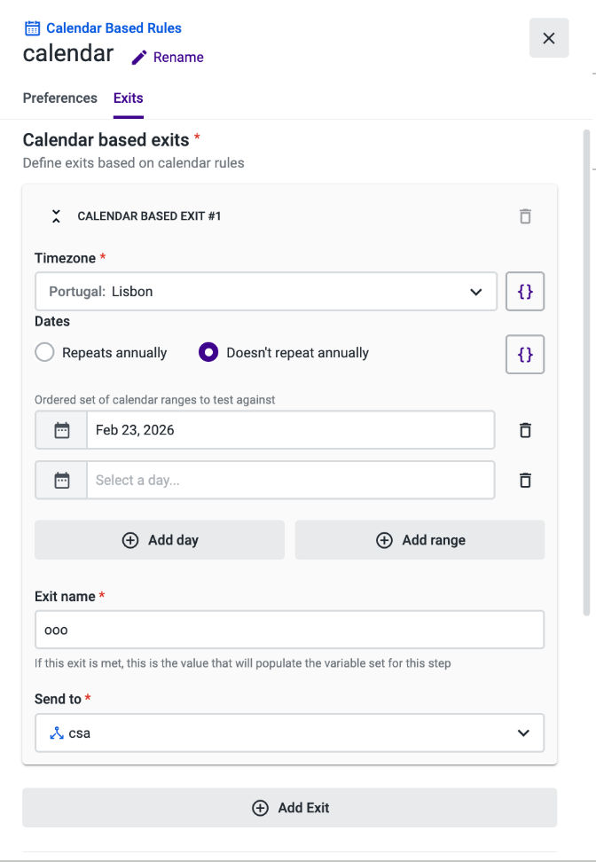Select Doesn't repeat annually radio option
Image resolution: width=596 pixels, height=862 pixels.
208,353
